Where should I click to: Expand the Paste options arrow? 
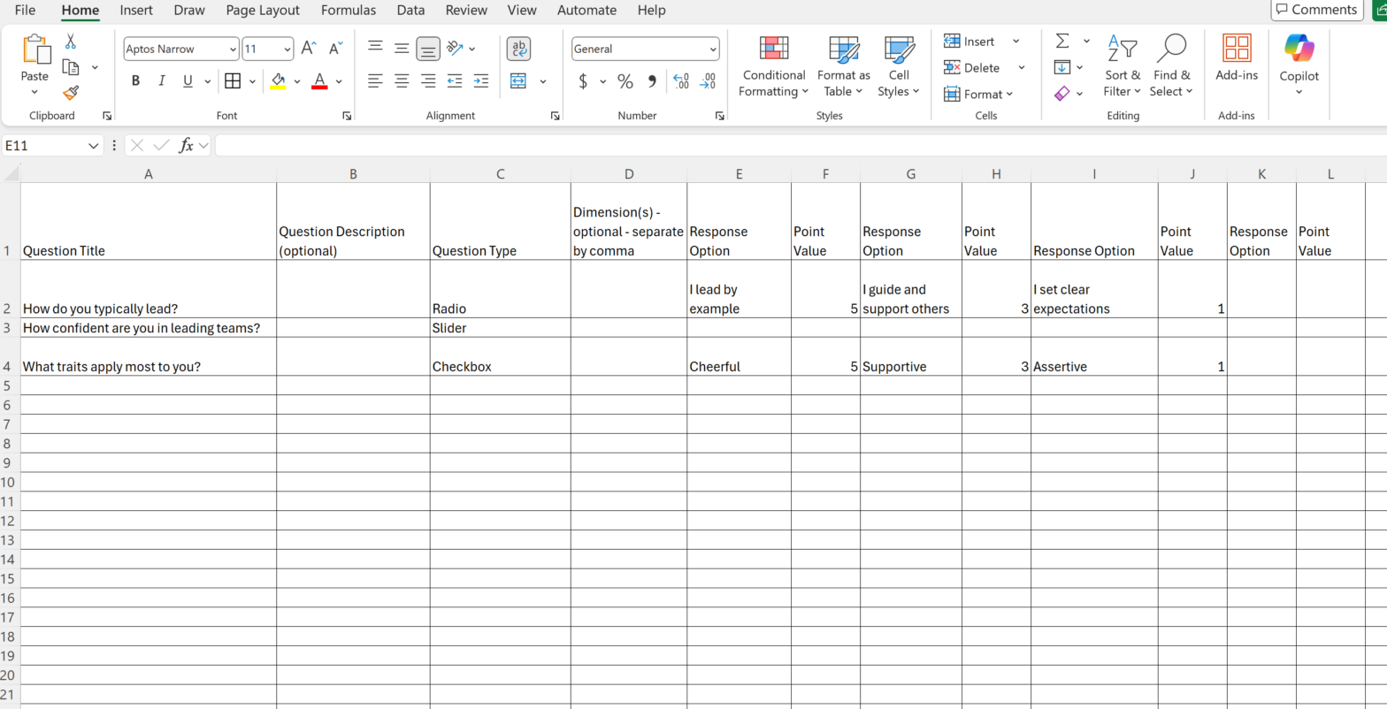[34, 93]
